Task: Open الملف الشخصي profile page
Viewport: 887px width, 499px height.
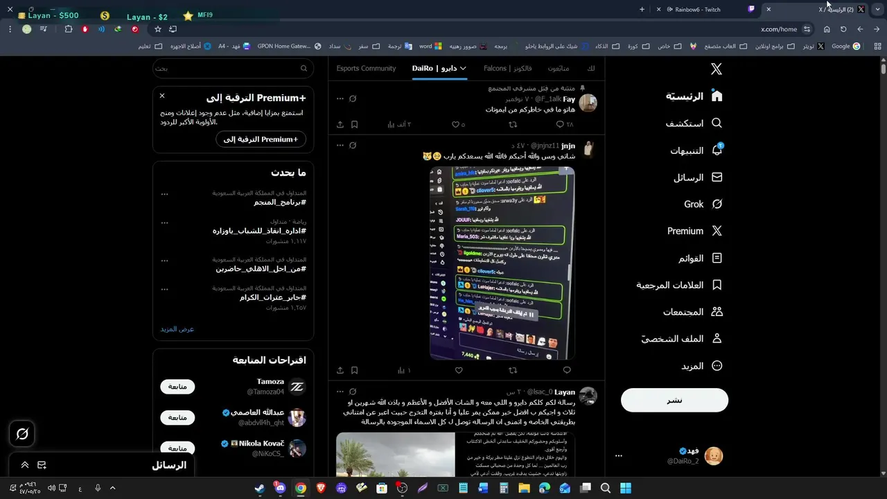Action: (682, 339)
